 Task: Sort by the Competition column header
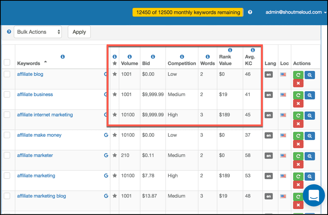coord(182,63)
